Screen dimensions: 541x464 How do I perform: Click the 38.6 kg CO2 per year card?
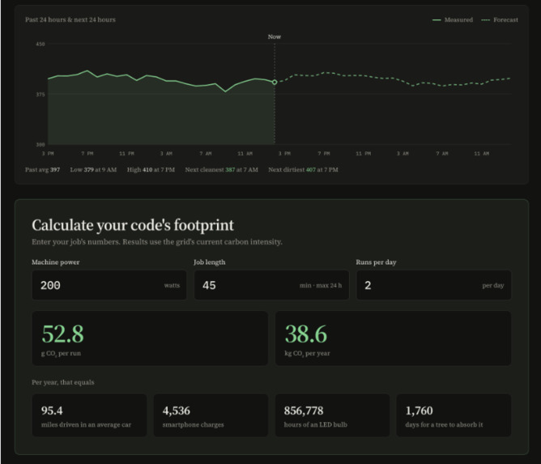(393, 338)
